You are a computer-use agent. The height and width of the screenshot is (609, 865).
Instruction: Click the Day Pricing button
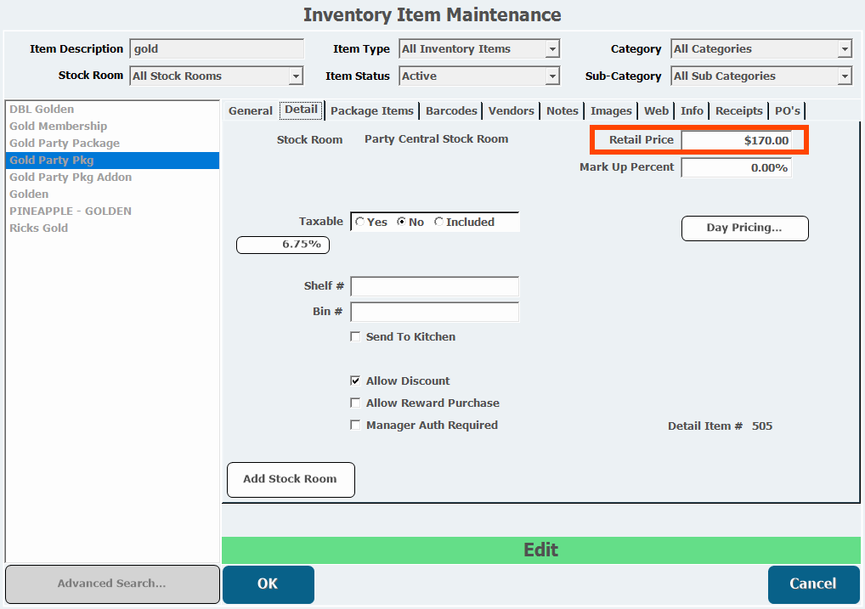(744, 228)
